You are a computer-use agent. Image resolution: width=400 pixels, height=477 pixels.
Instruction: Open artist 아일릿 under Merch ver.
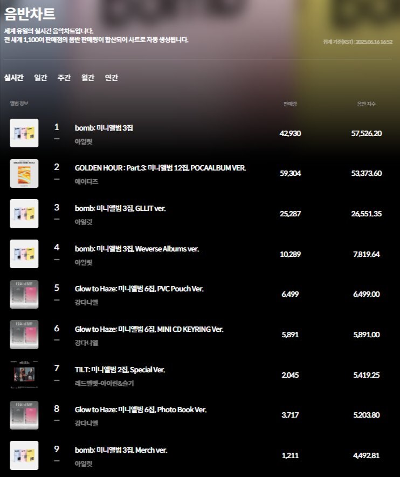84,464
